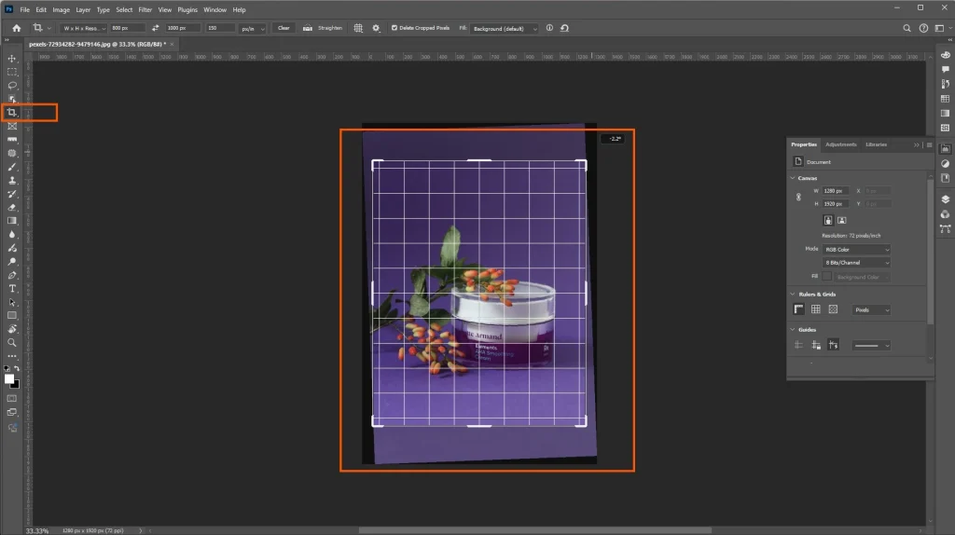
Task: Select the Clone Stamp tool
Action: (x=11, y=180)
